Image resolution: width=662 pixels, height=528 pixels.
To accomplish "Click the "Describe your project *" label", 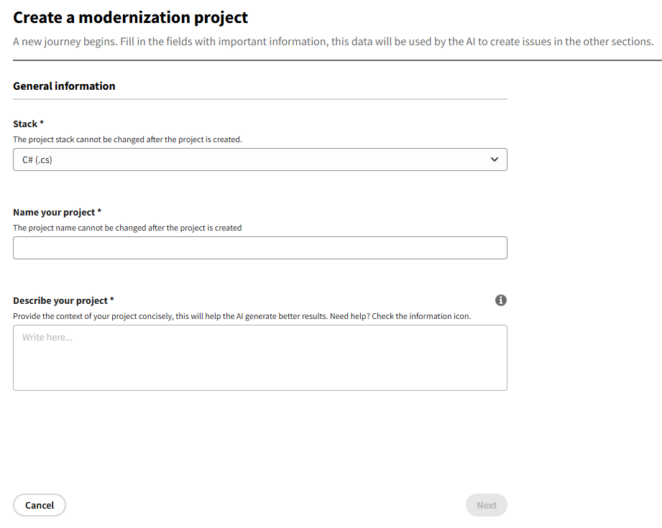I will pos(63,300).
